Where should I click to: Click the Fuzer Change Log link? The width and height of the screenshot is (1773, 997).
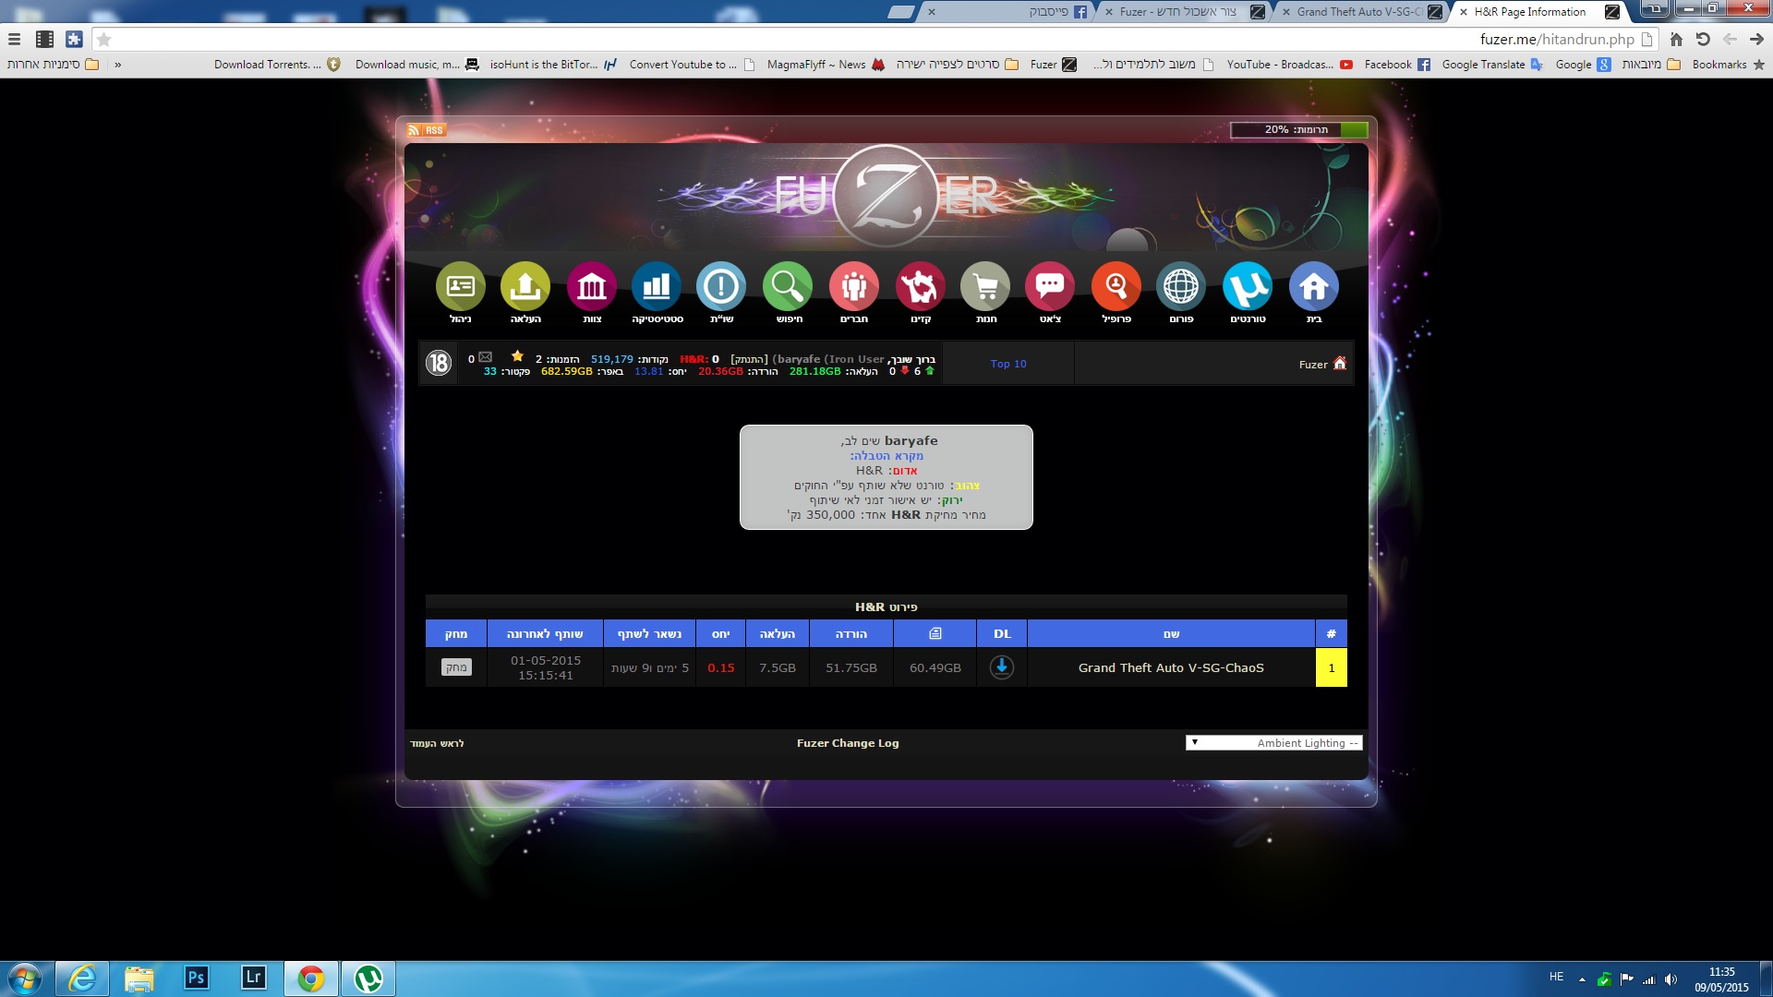848,743
